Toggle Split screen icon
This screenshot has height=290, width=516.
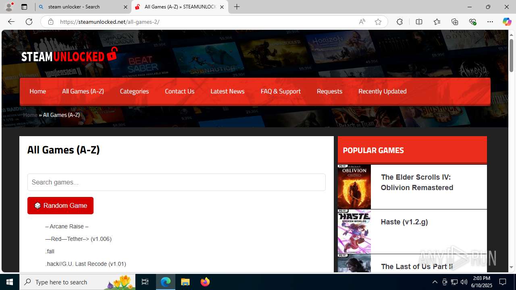click(419, 22)
